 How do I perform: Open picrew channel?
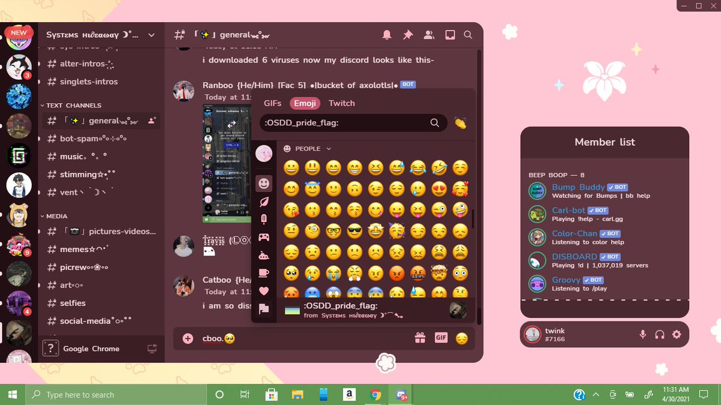[101, 267]
